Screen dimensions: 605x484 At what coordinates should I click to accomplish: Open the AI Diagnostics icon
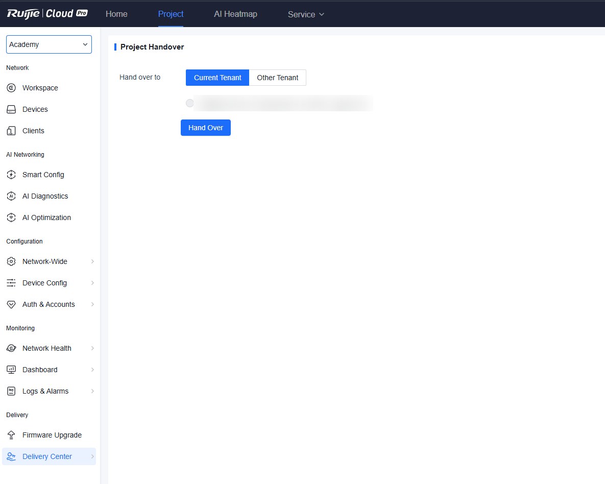[11, 196]
